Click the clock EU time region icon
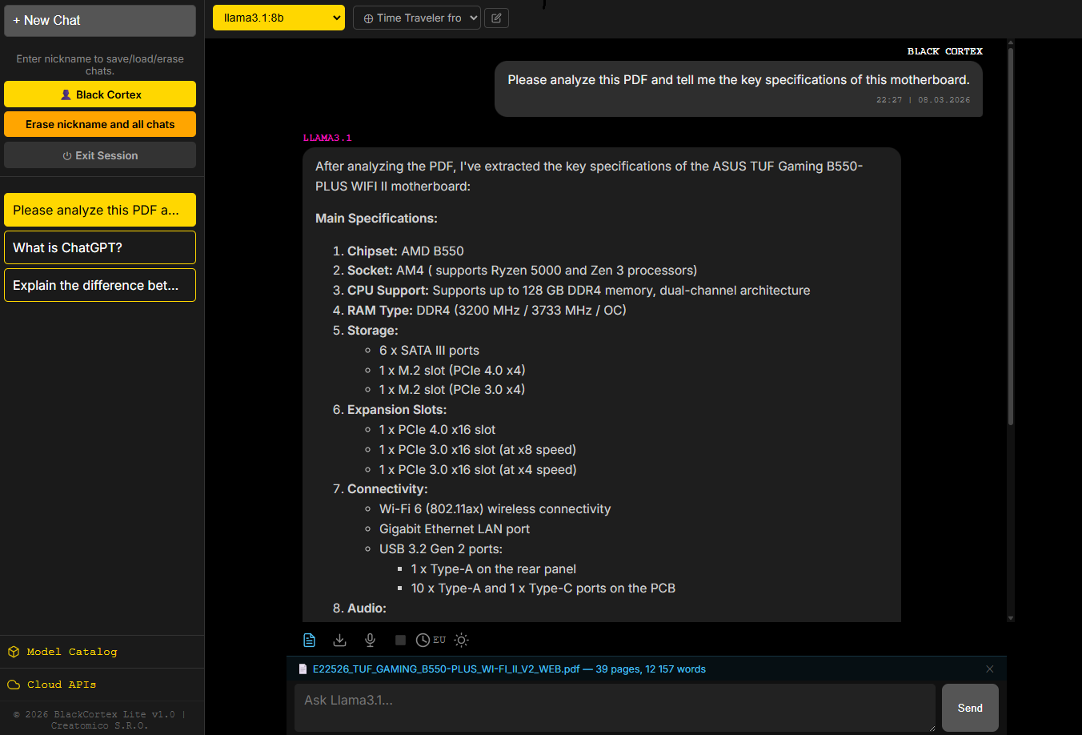The width and height of the screenshot is (1082, 735). (431, 640)
